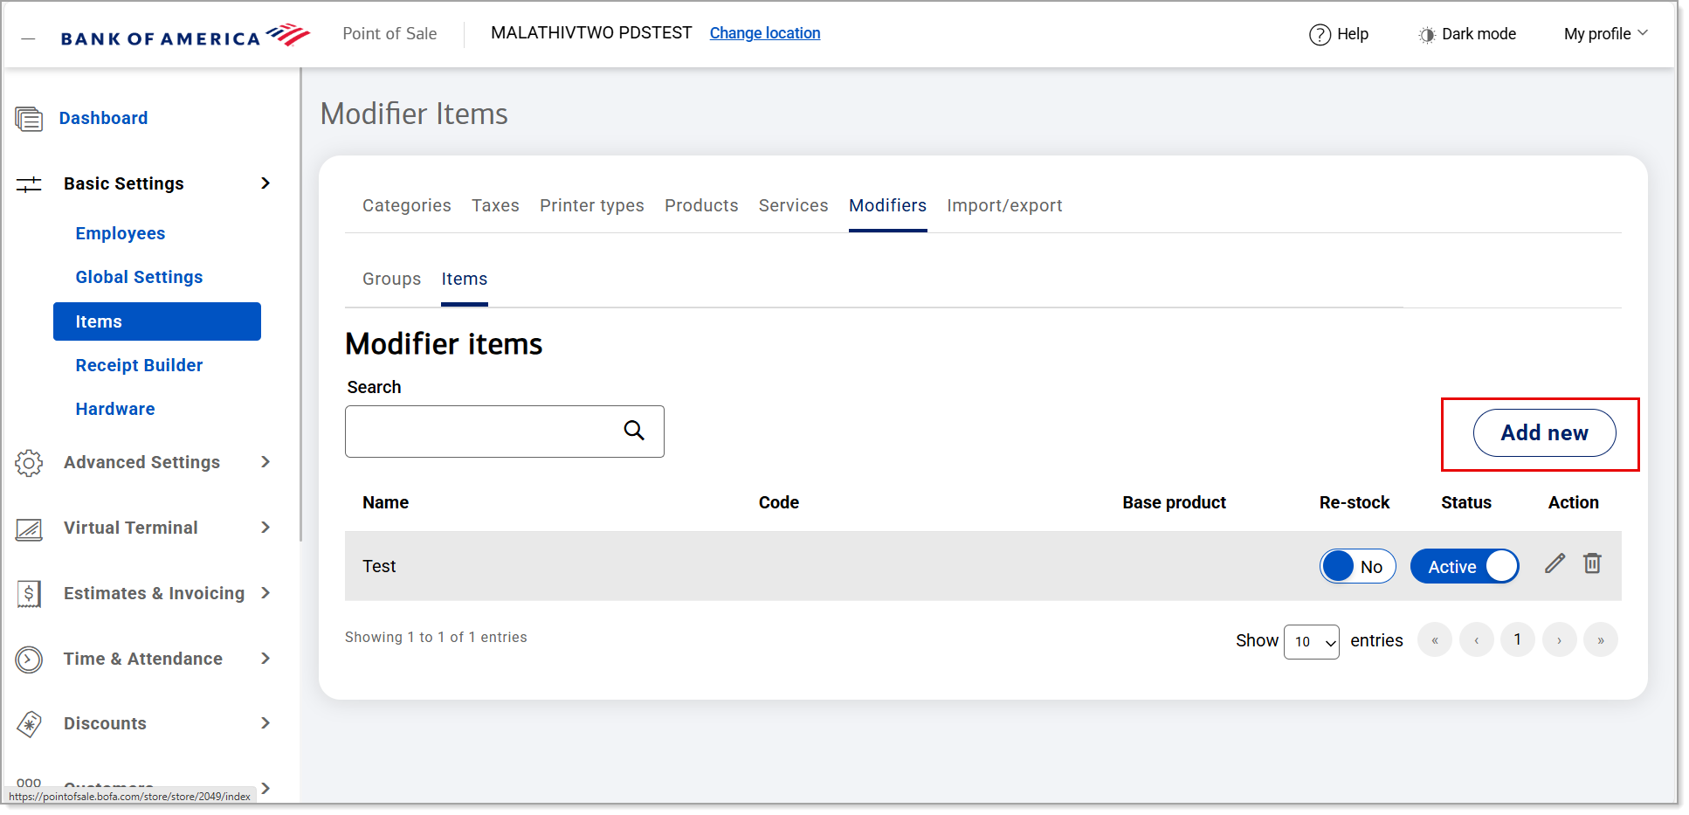
Task: Open the Employees settings link
Action: coord(121,233)
